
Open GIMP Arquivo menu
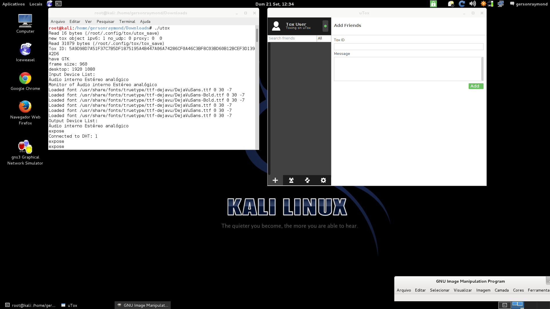404,290
